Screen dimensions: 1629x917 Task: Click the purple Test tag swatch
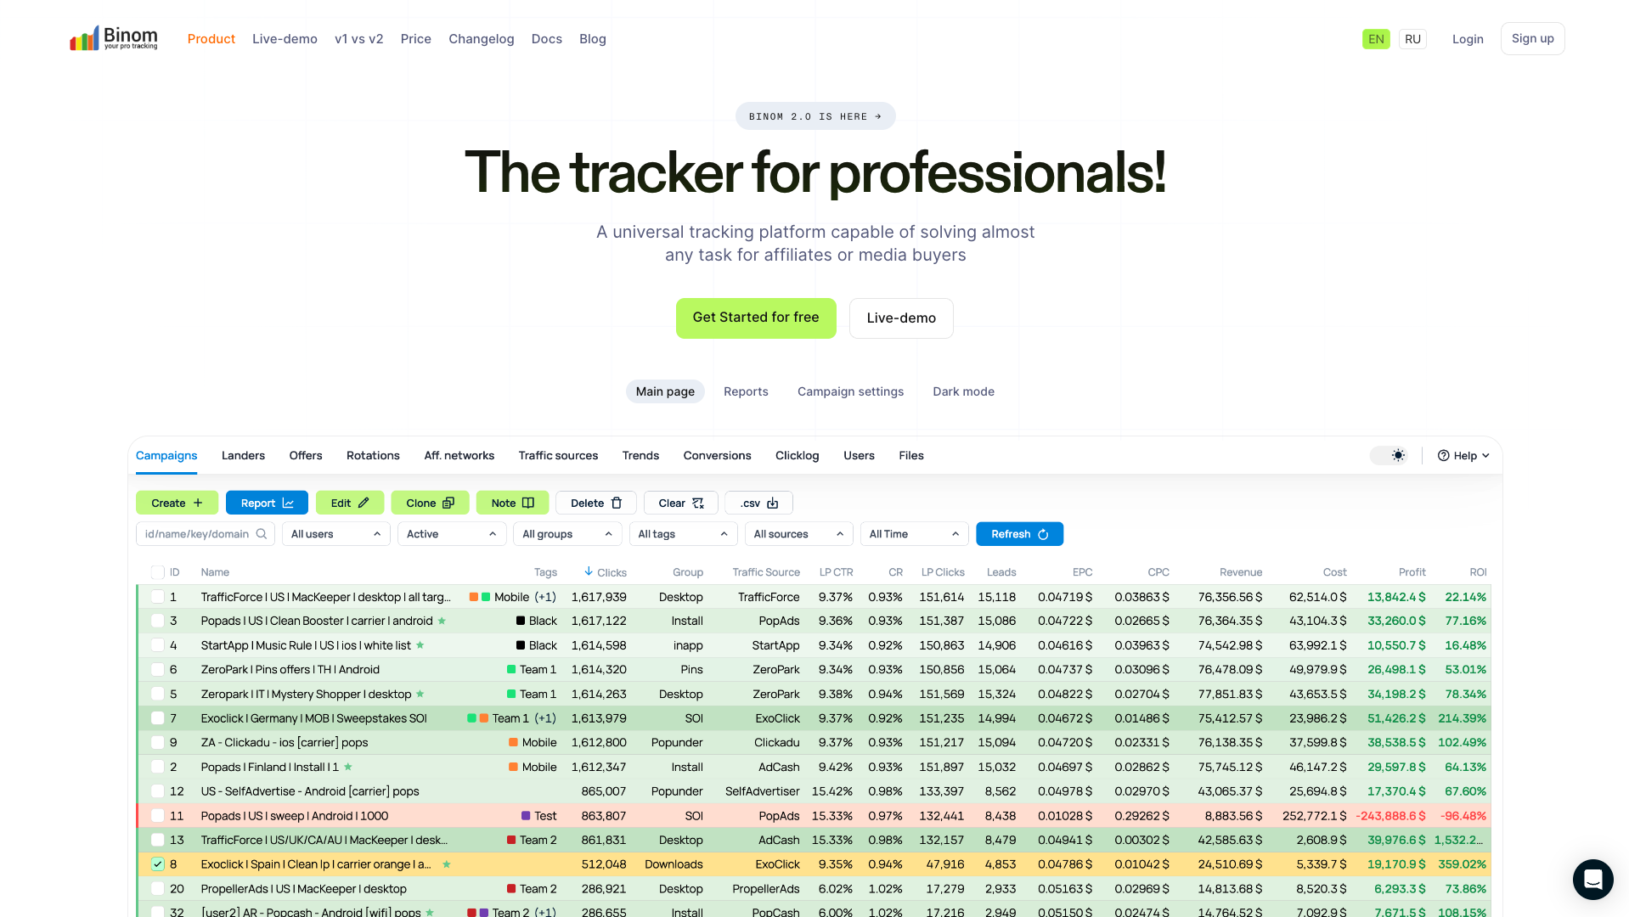point(526,816)
